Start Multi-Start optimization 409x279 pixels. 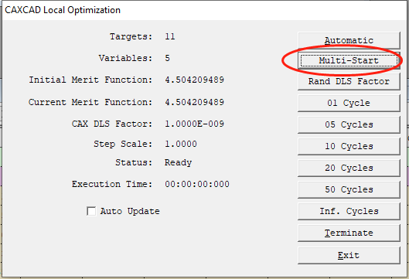pos(349,61)
